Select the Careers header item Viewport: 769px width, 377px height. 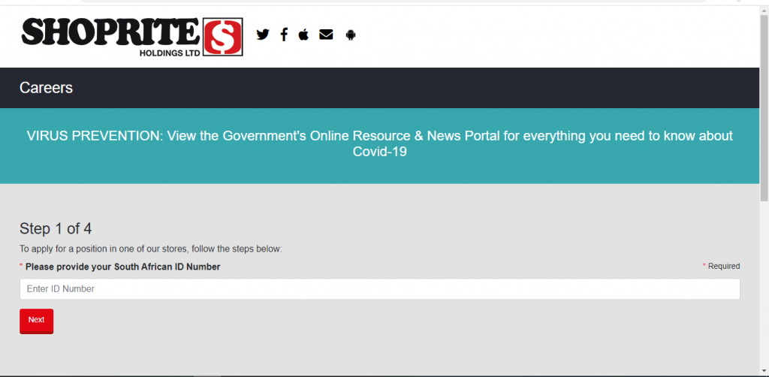(46, 88)
